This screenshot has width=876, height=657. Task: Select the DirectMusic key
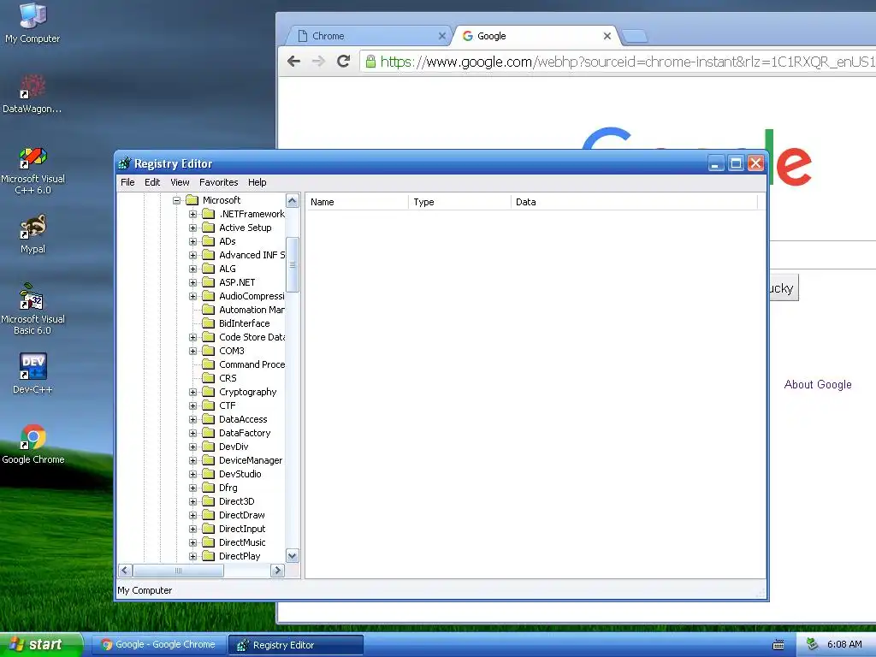click(242, 542)
